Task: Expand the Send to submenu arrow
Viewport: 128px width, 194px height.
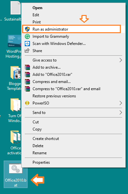Action: click(121, 113)
